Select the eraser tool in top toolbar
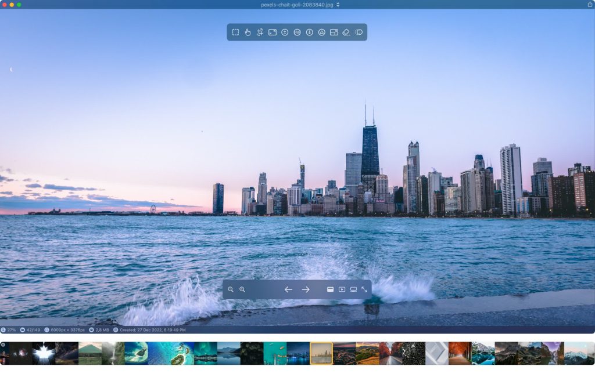Viewport: 595px width, 377px height. tap(346, 32)
